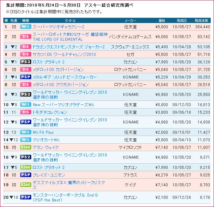Click last-week indicator ▼18 in rank 20
Screen dimensions: 214x207
14,197
